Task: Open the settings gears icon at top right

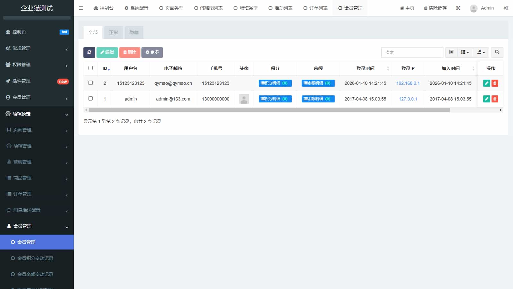Action: (x=506, y=8)
